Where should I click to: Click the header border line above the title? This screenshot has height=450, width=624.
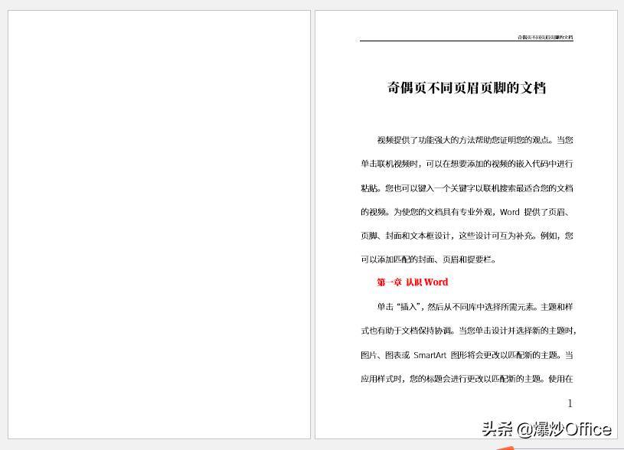click(x=467, y=42)
